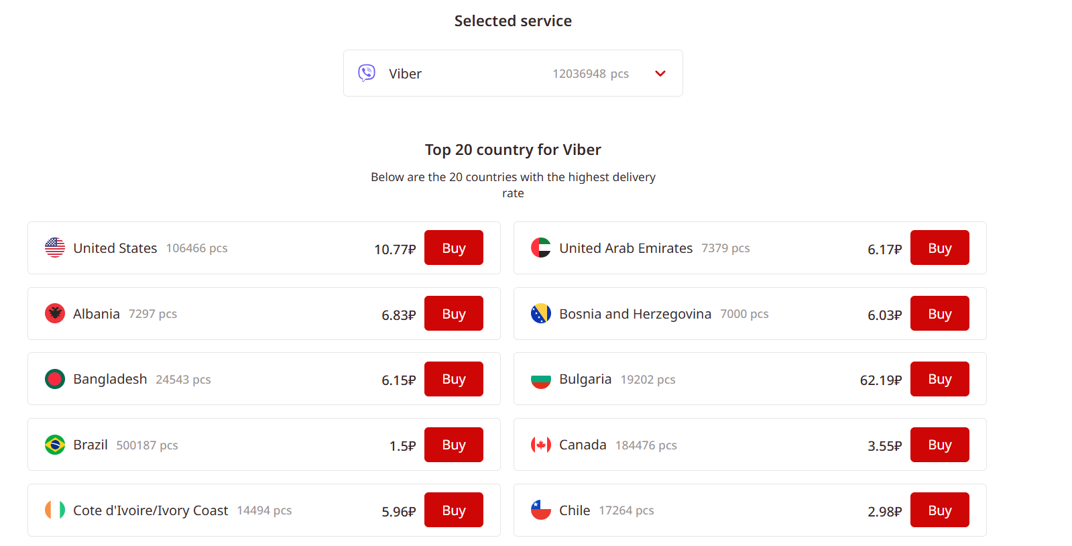Click the Cote d'Ivoire flag icon
1072x546 pixels.
pos(55,510)
